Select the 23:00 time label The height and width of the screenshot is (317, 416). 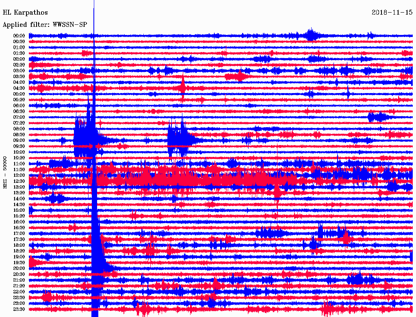[19, 304]
